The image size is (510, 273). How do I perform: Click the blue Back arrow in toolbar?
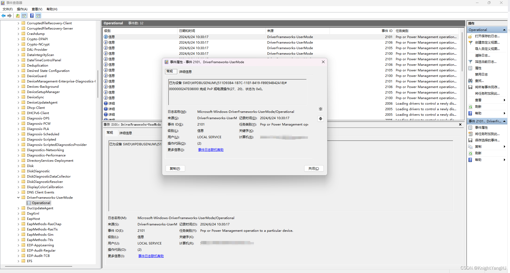3,16
